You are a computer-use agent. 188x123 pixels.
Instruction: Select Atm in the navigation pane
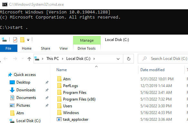(17, 113)
